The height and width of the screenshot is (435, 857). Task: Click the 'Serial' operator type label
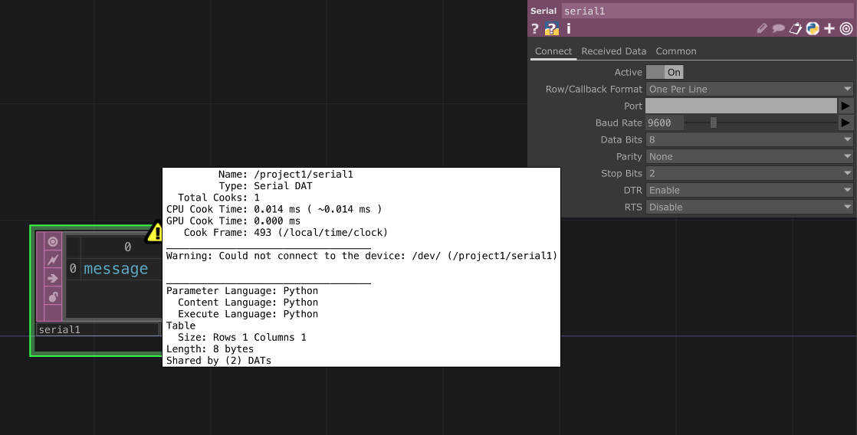point(543,11)
